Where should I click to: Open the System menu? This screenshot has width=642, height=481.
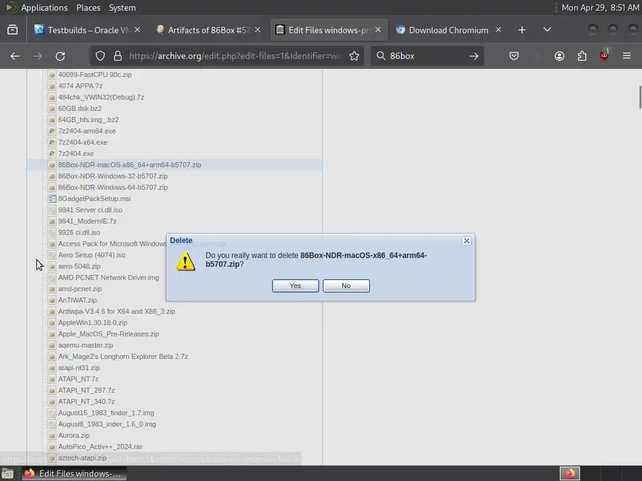point(122,8)
